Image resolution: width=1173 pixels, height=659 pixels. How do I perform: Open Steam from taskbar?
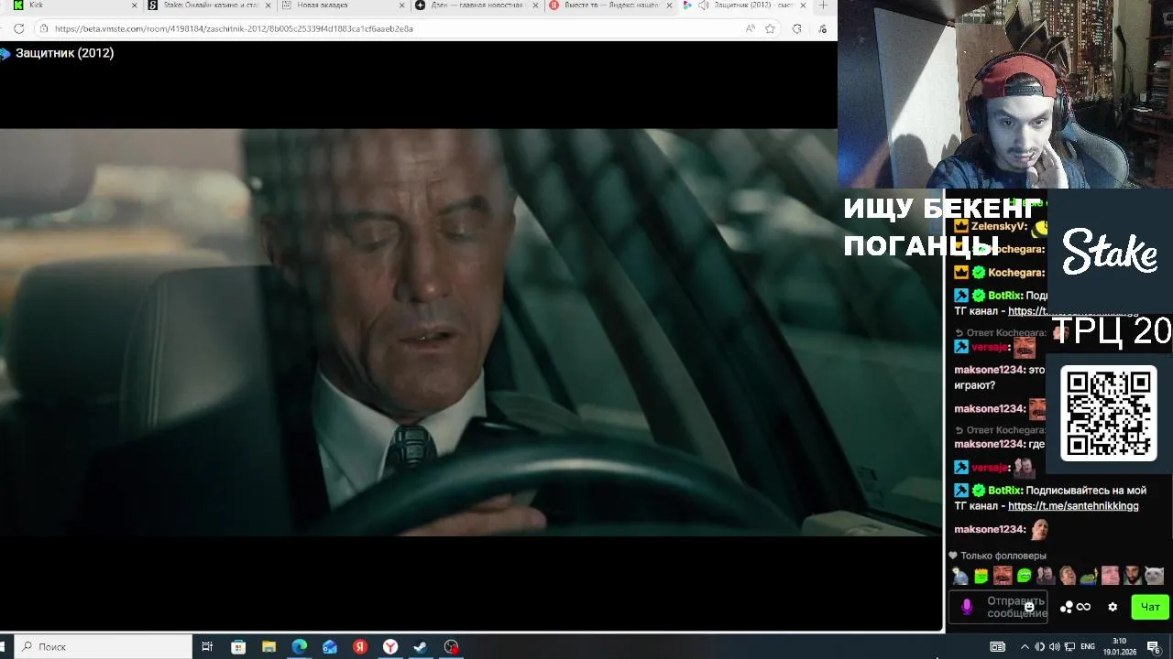coord(421,647)
